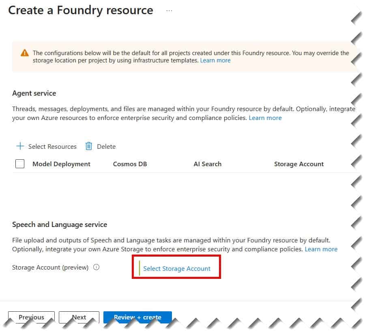Click the Select Resources toolbar command
This screenshot has width=367, height=334.
coord(52,146)
